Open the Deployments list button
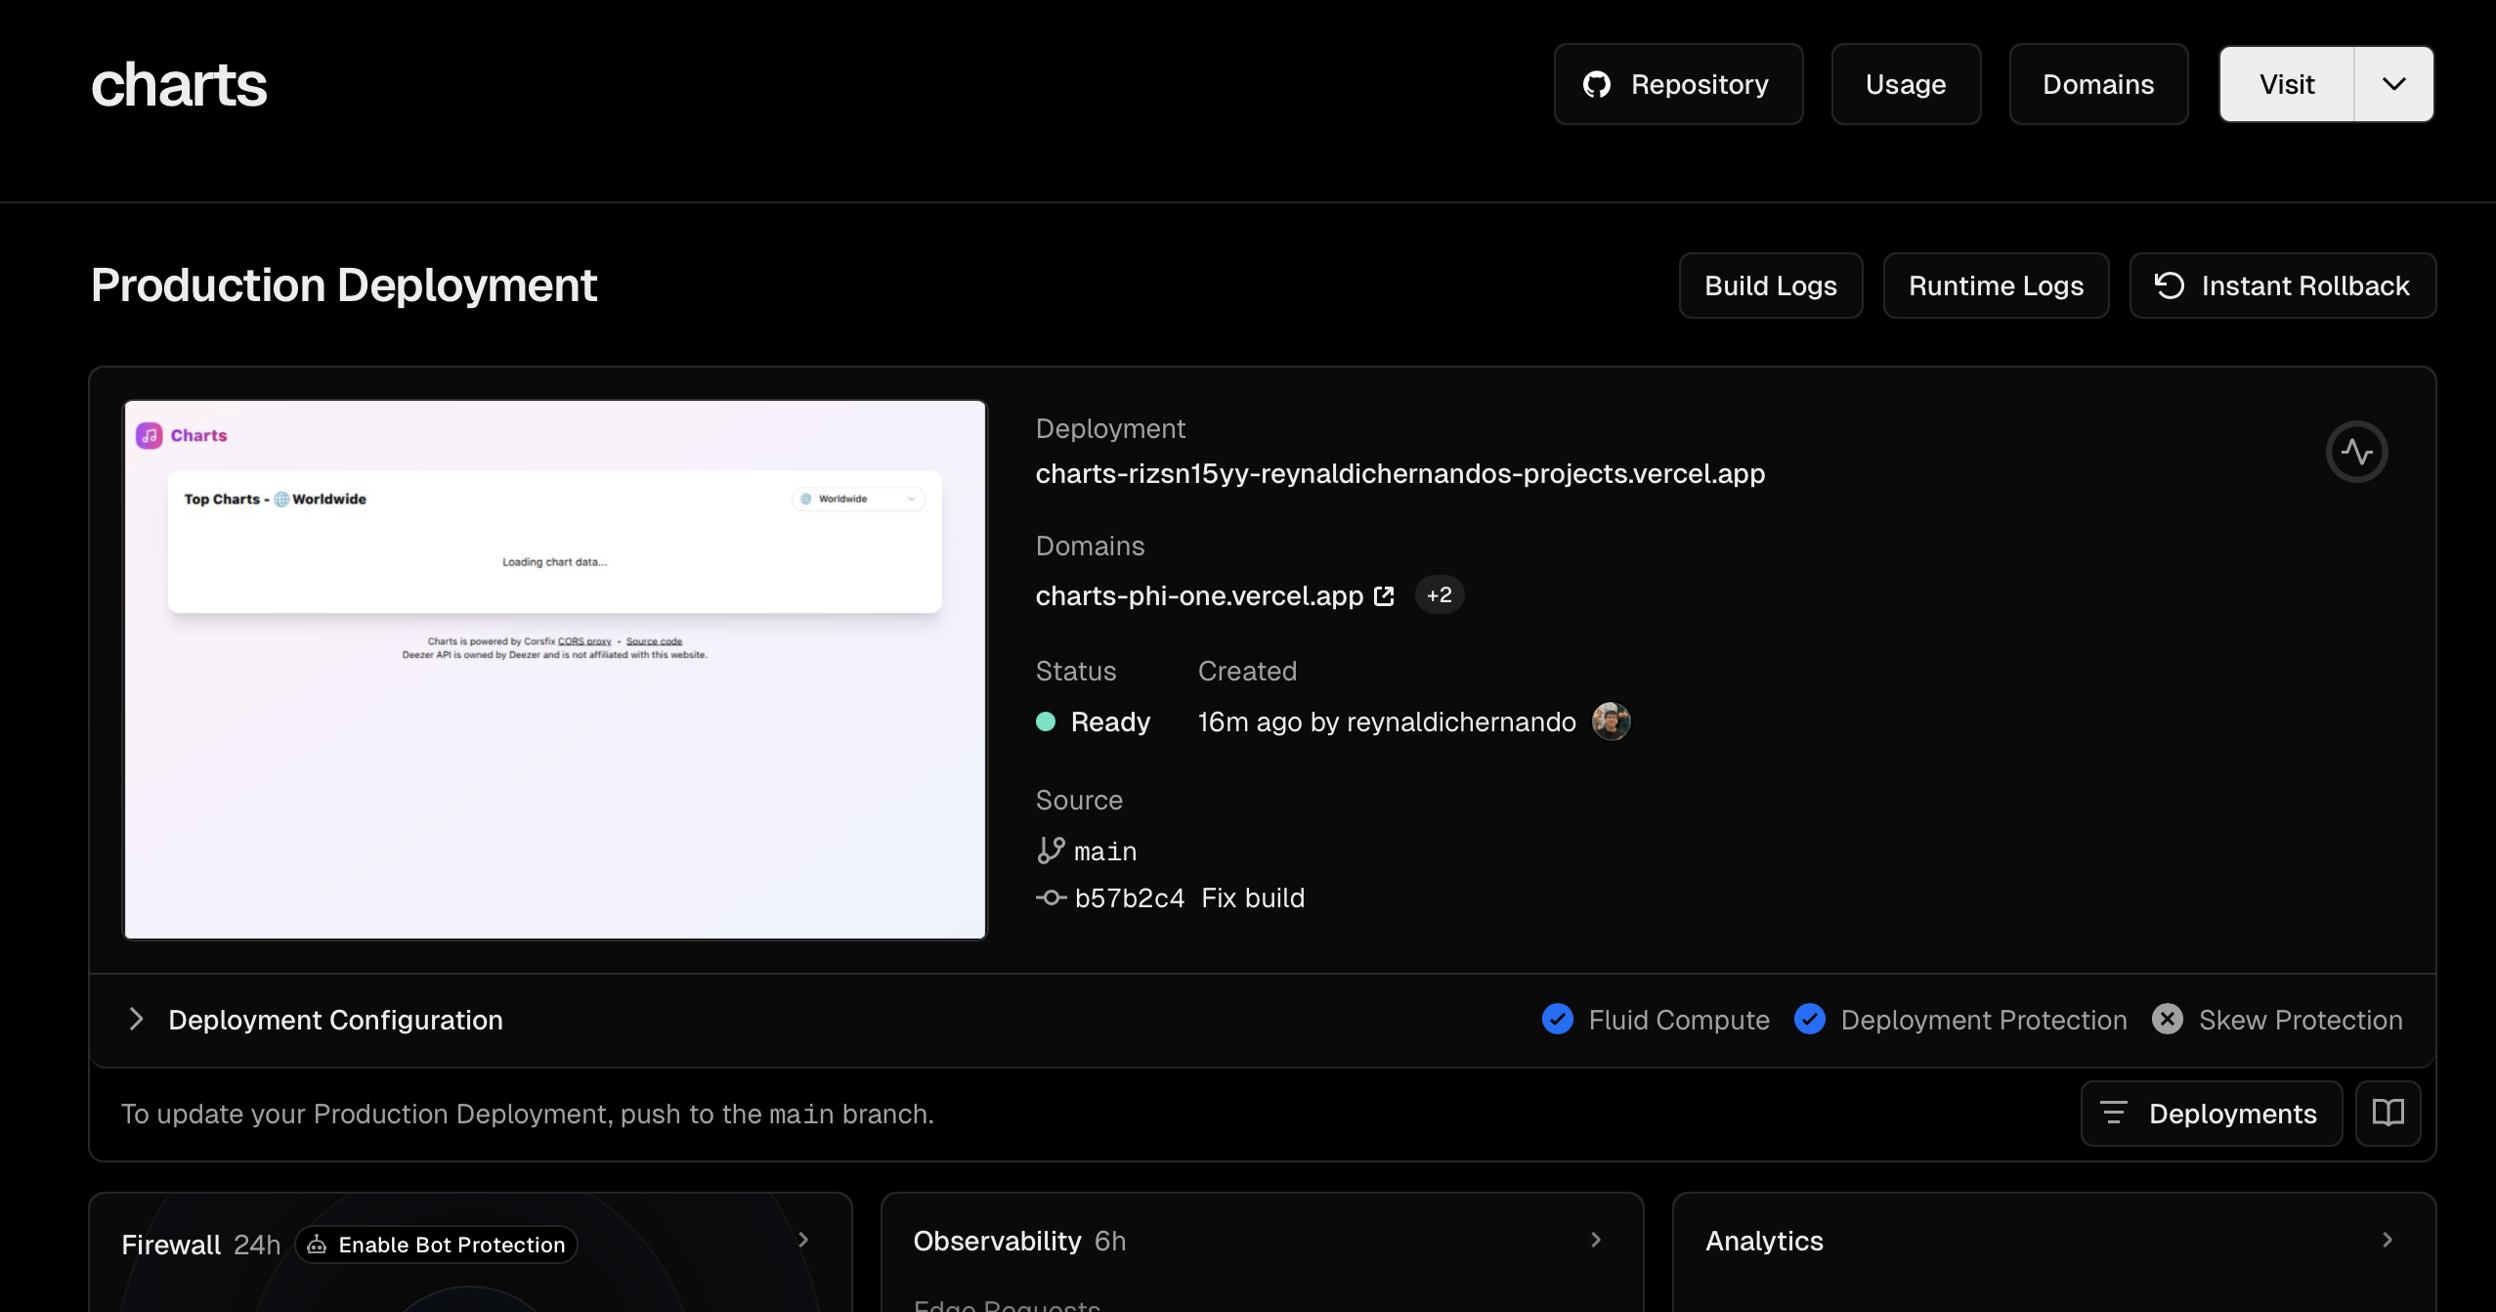2496x1312 pixels. click(2212, 1114)
